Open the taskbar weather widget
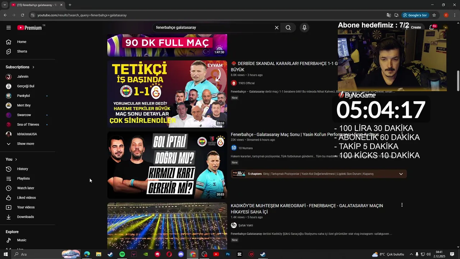 click(x=388, y=254)
